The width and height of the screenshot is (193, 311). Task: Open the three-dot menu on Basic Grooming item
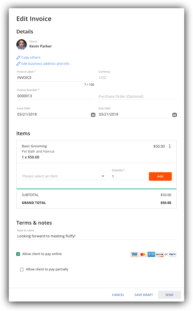click(x=170, y=146)
